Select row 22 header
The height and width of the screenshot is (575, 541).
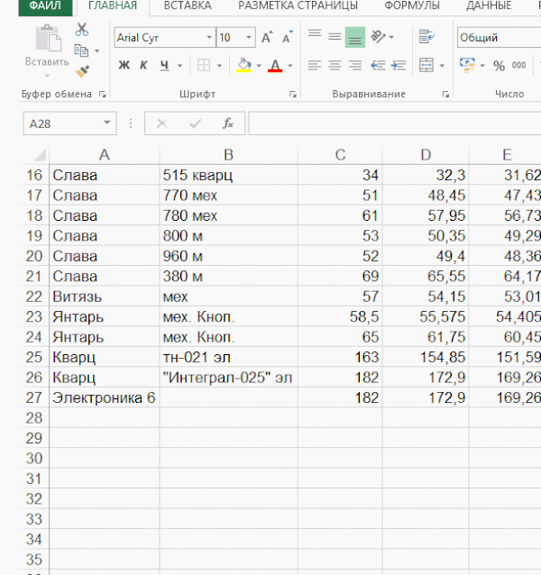point(33,297)
